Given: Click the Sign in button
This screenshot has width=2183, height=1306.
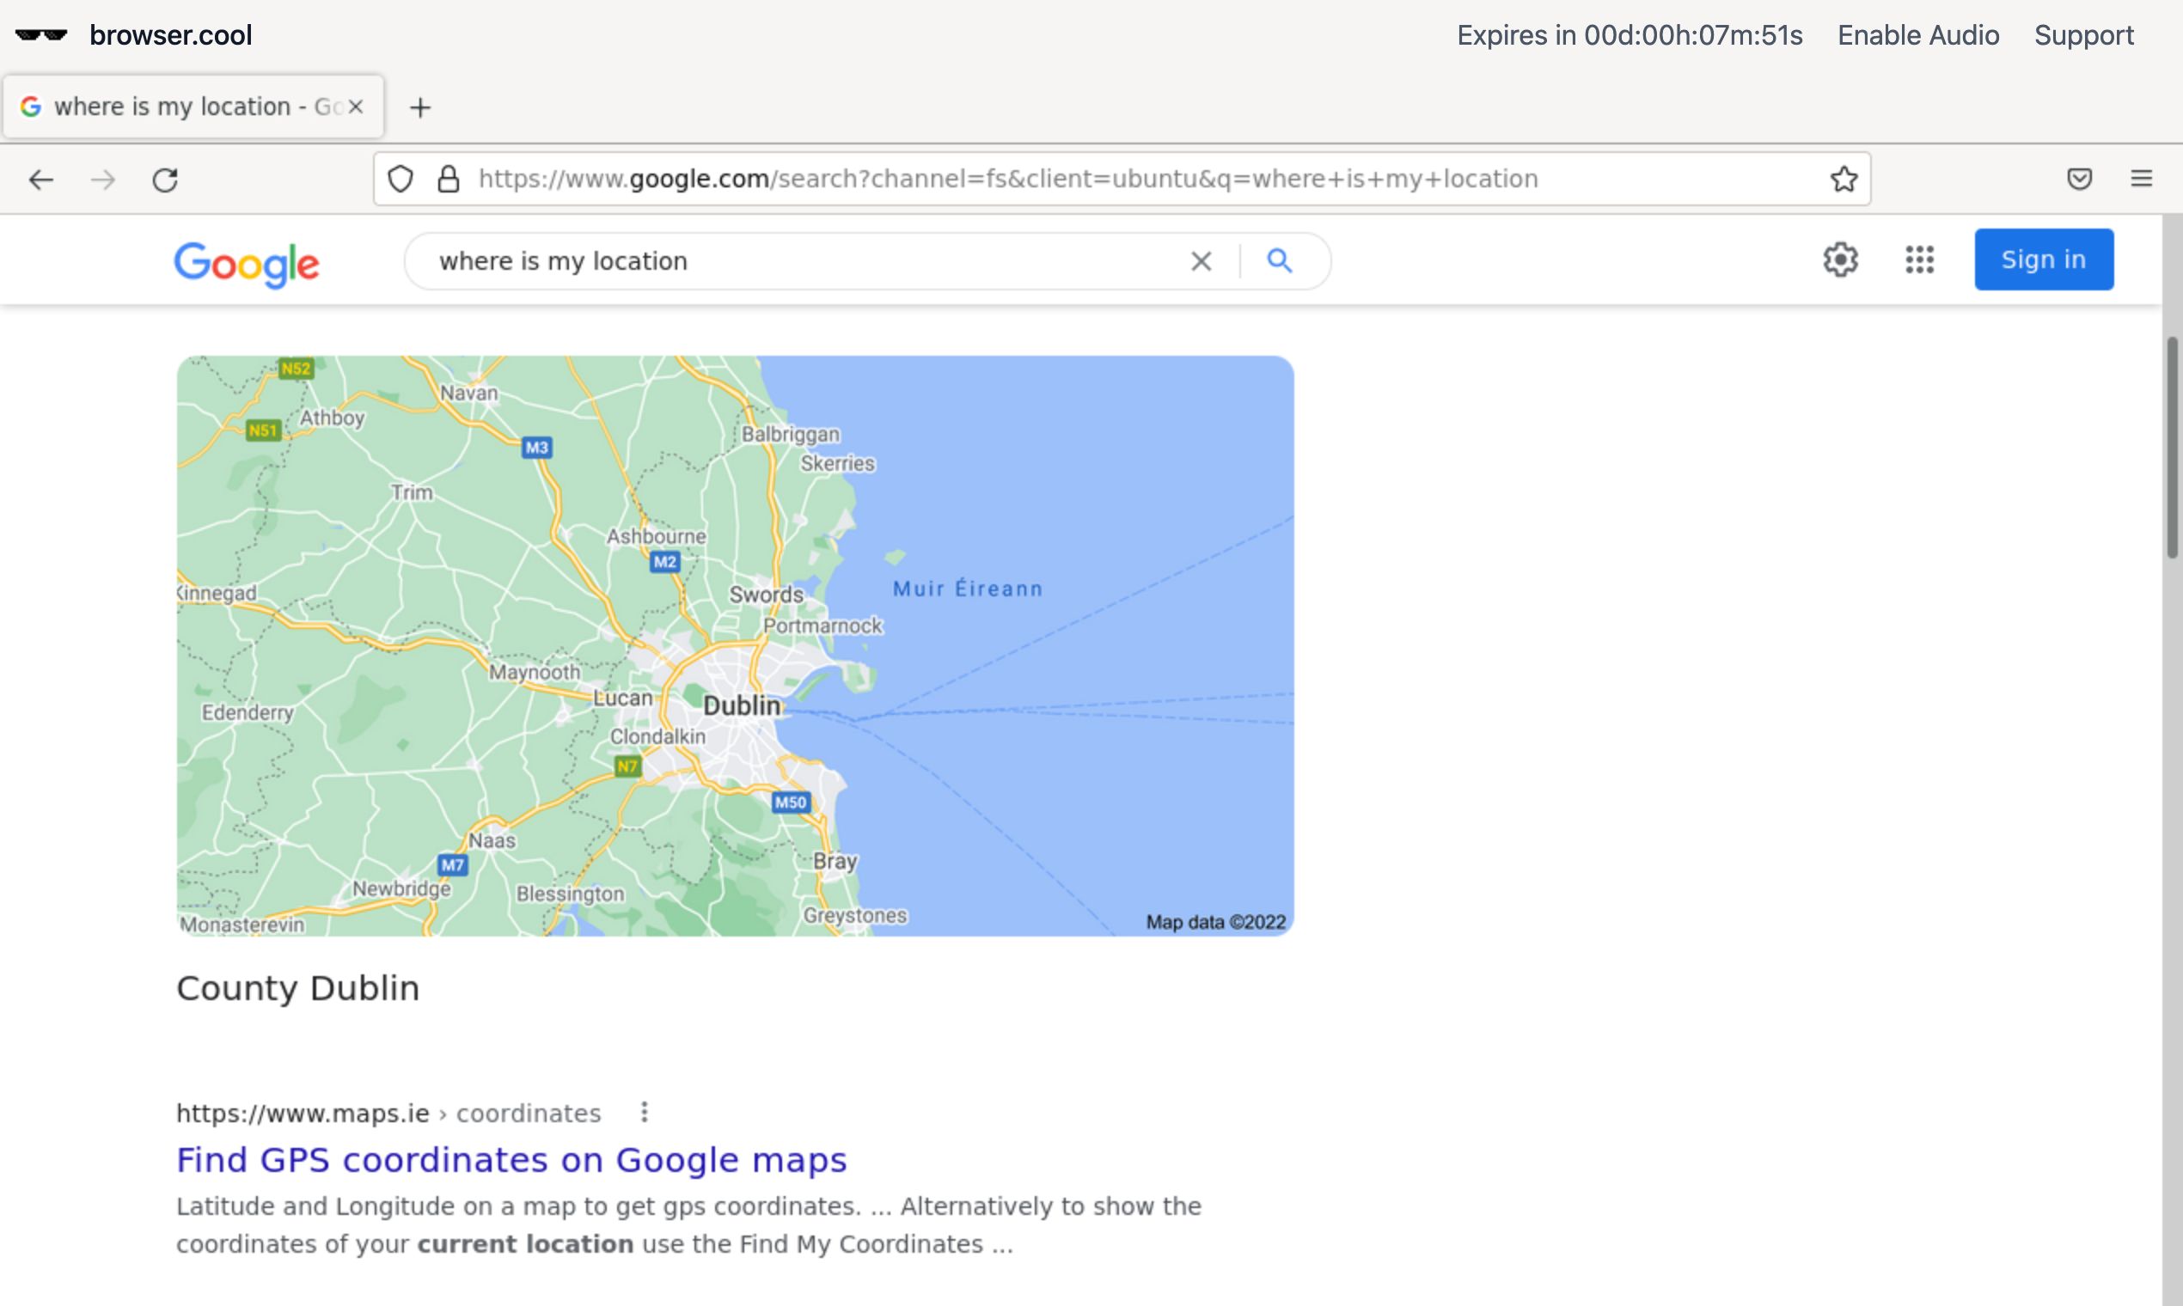Looking at the screenshot, I should coord(2044,259).
